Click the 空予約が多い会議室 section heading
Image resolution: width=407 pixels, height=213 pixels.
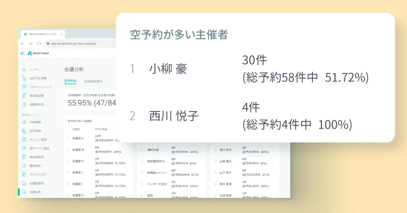coord(80,121)
